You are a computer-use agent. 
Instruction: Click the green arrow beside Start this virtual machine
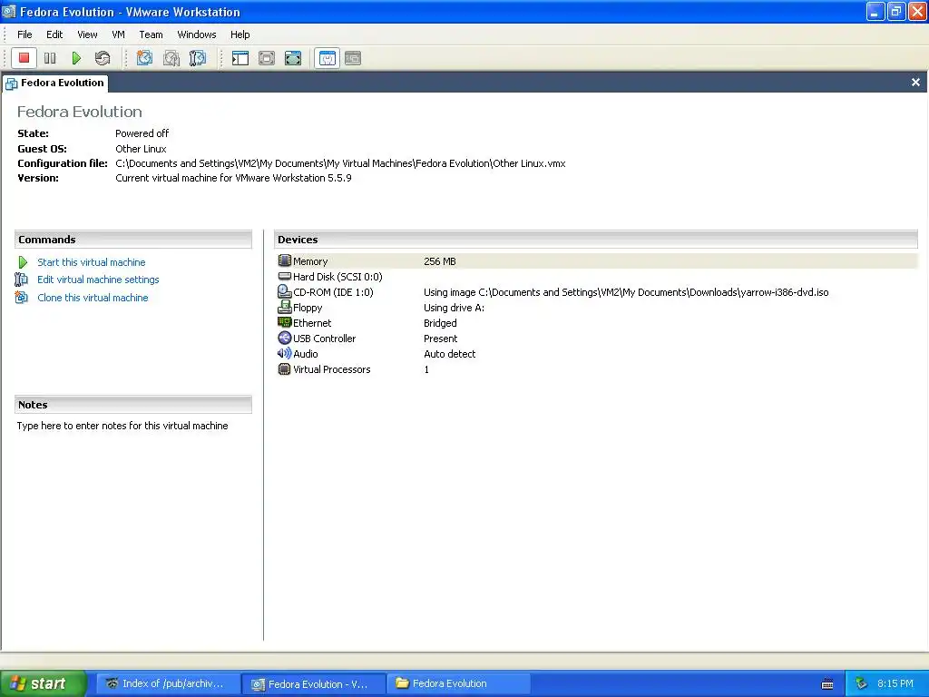[x=23, y=262]
